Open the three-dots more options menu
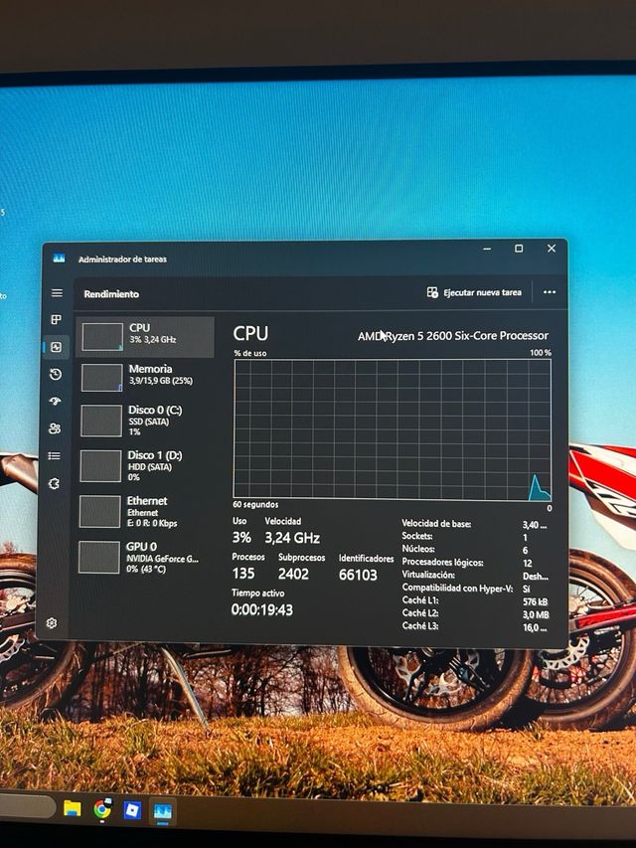The width and height of the screenshot is (636, 848). tap(550, 292)
